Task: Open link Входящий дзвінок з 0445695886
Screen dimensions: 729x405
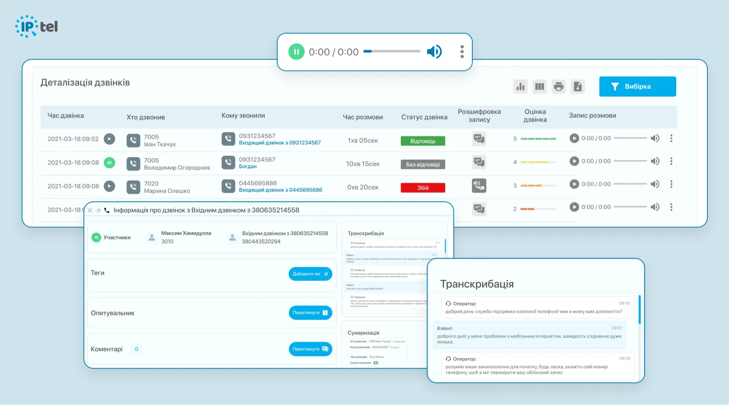Action: [x=281, y=190]
